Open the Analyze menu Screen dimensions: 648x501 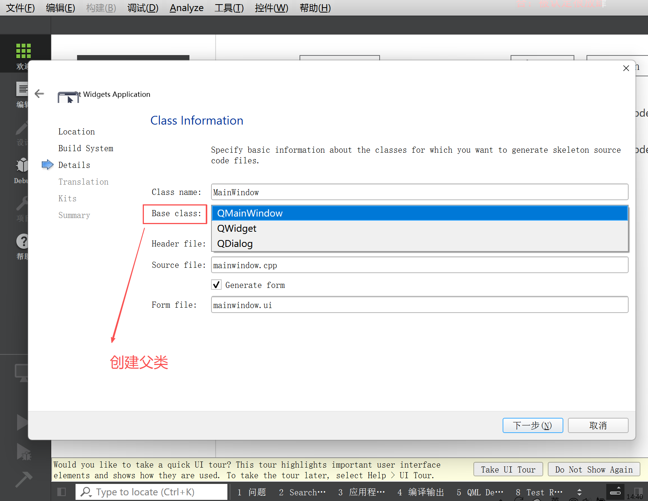pyautogui.click(x=186, y=8)
